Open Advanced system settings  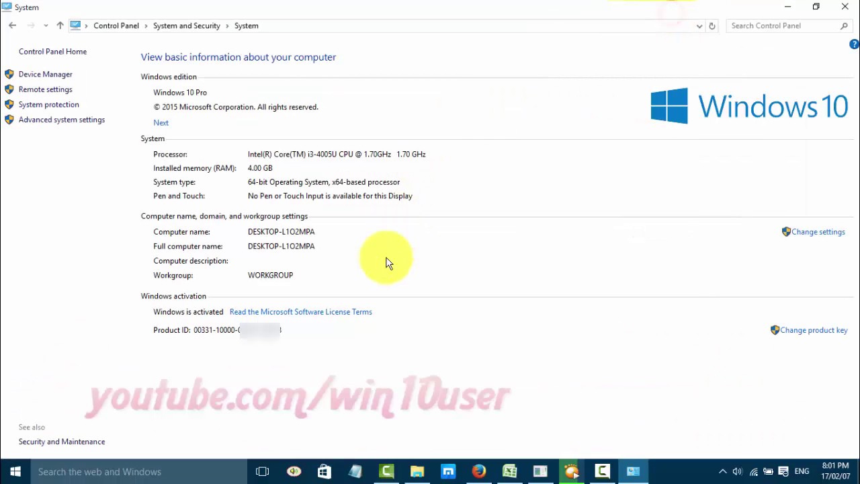click(62, 120)
